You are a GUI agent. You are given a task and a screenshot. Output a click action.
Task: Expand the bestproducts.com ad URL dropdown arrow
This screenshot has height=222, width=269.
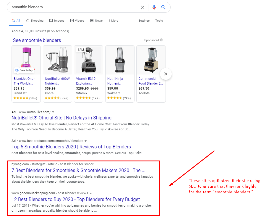85,141
